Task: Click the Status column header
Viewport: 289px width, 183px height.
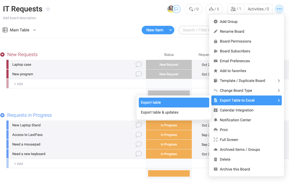Action: pos(169,55)
